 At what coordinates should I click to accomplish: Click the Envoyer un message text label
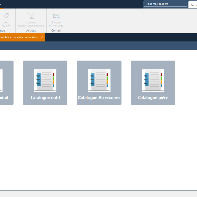click(56, 24)
